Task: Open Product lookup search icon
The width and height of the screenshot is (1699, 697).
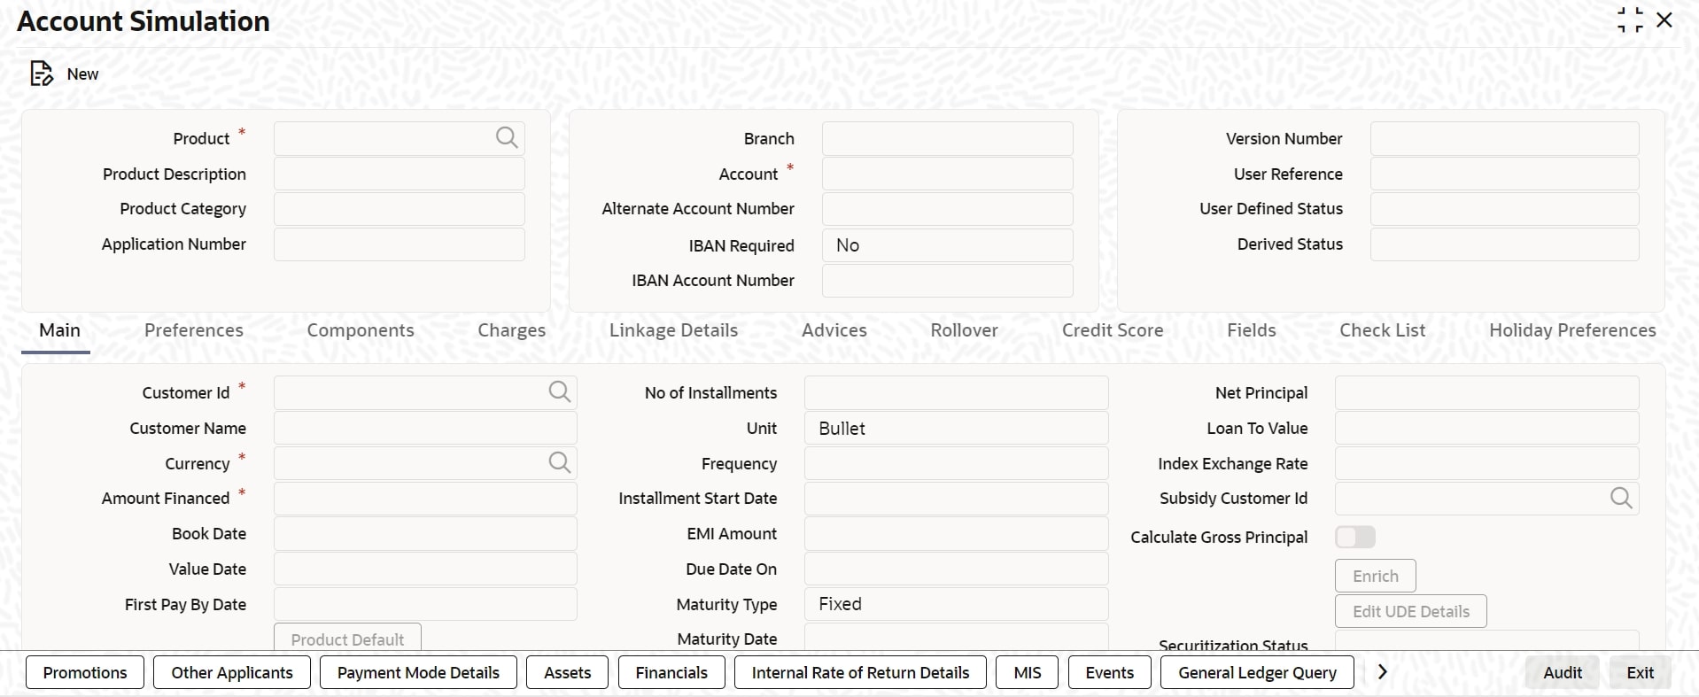Action: pos(507,137)
